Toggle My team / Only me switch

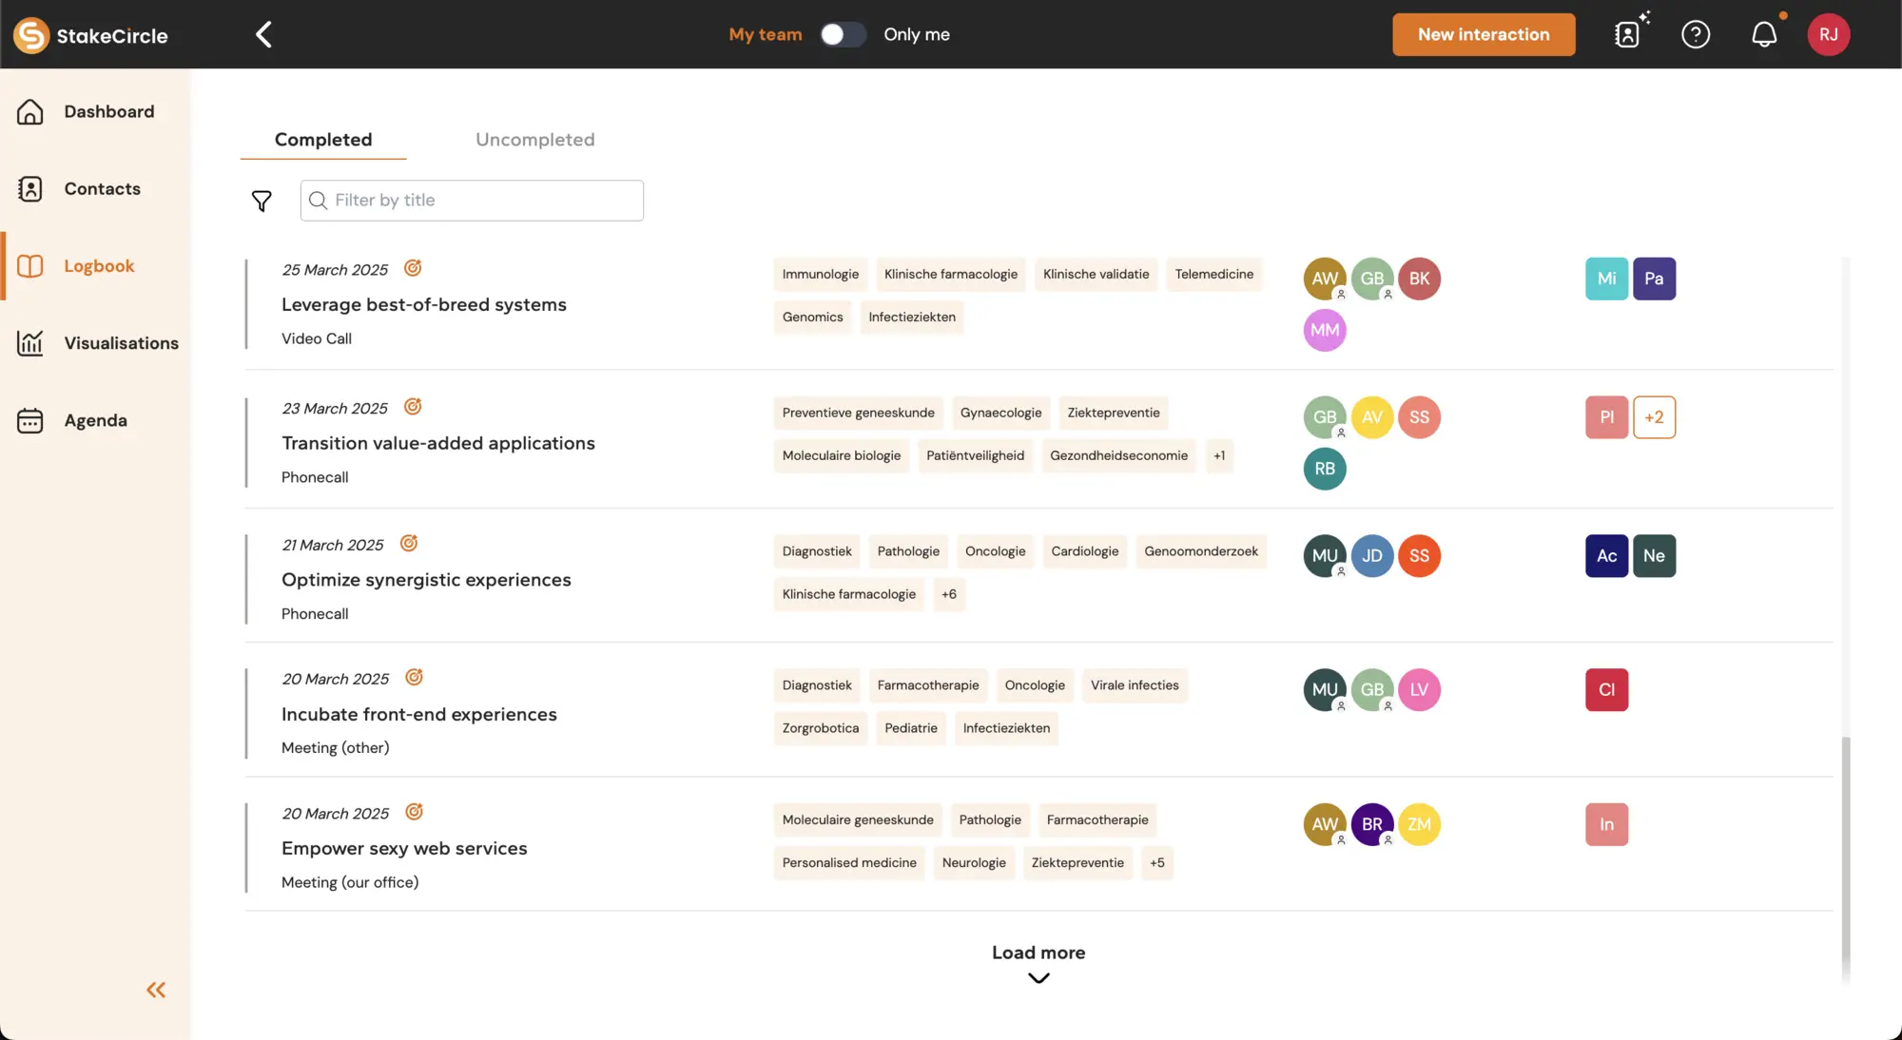pyautogui.click(x=843, y=34)
